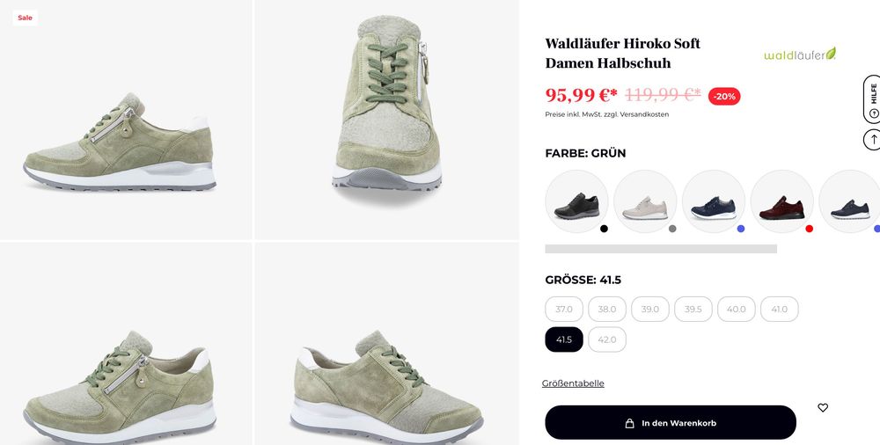Click the Waldläufer brand logo

click(x=800, y=54)
